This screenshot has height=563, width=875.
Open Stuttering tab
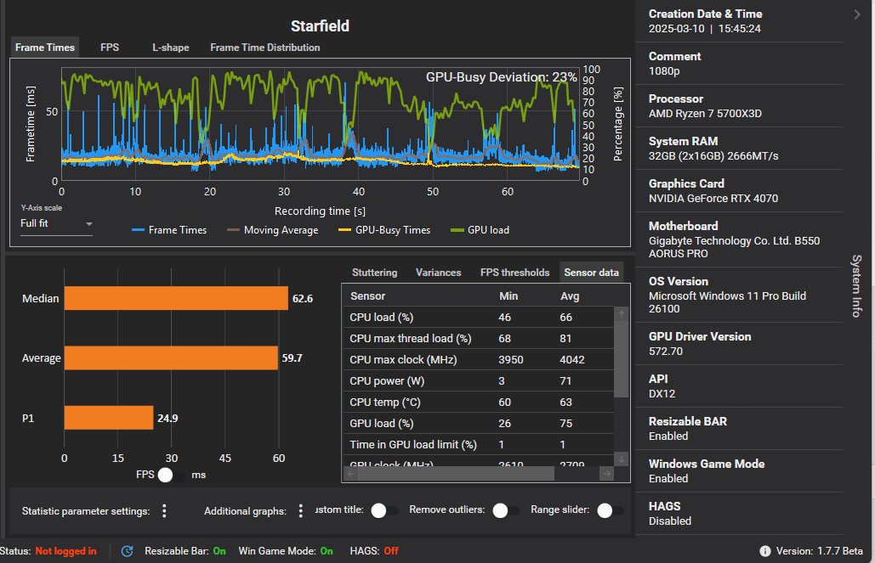pos(374,273)
